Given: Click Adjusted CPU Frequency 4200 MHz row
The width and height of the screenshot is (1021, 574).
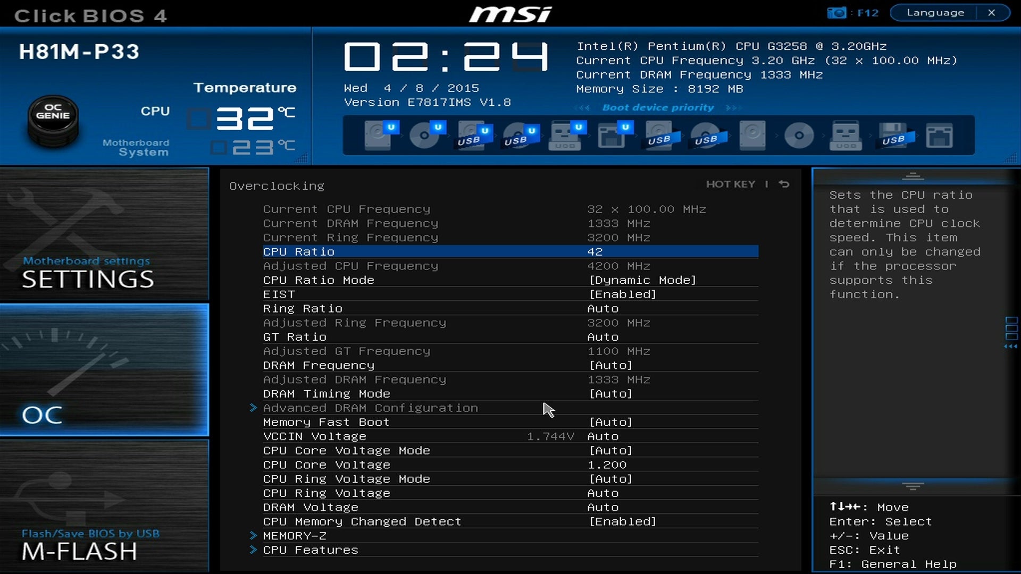Looking at the screenshot, I should (x=510, y=266).
